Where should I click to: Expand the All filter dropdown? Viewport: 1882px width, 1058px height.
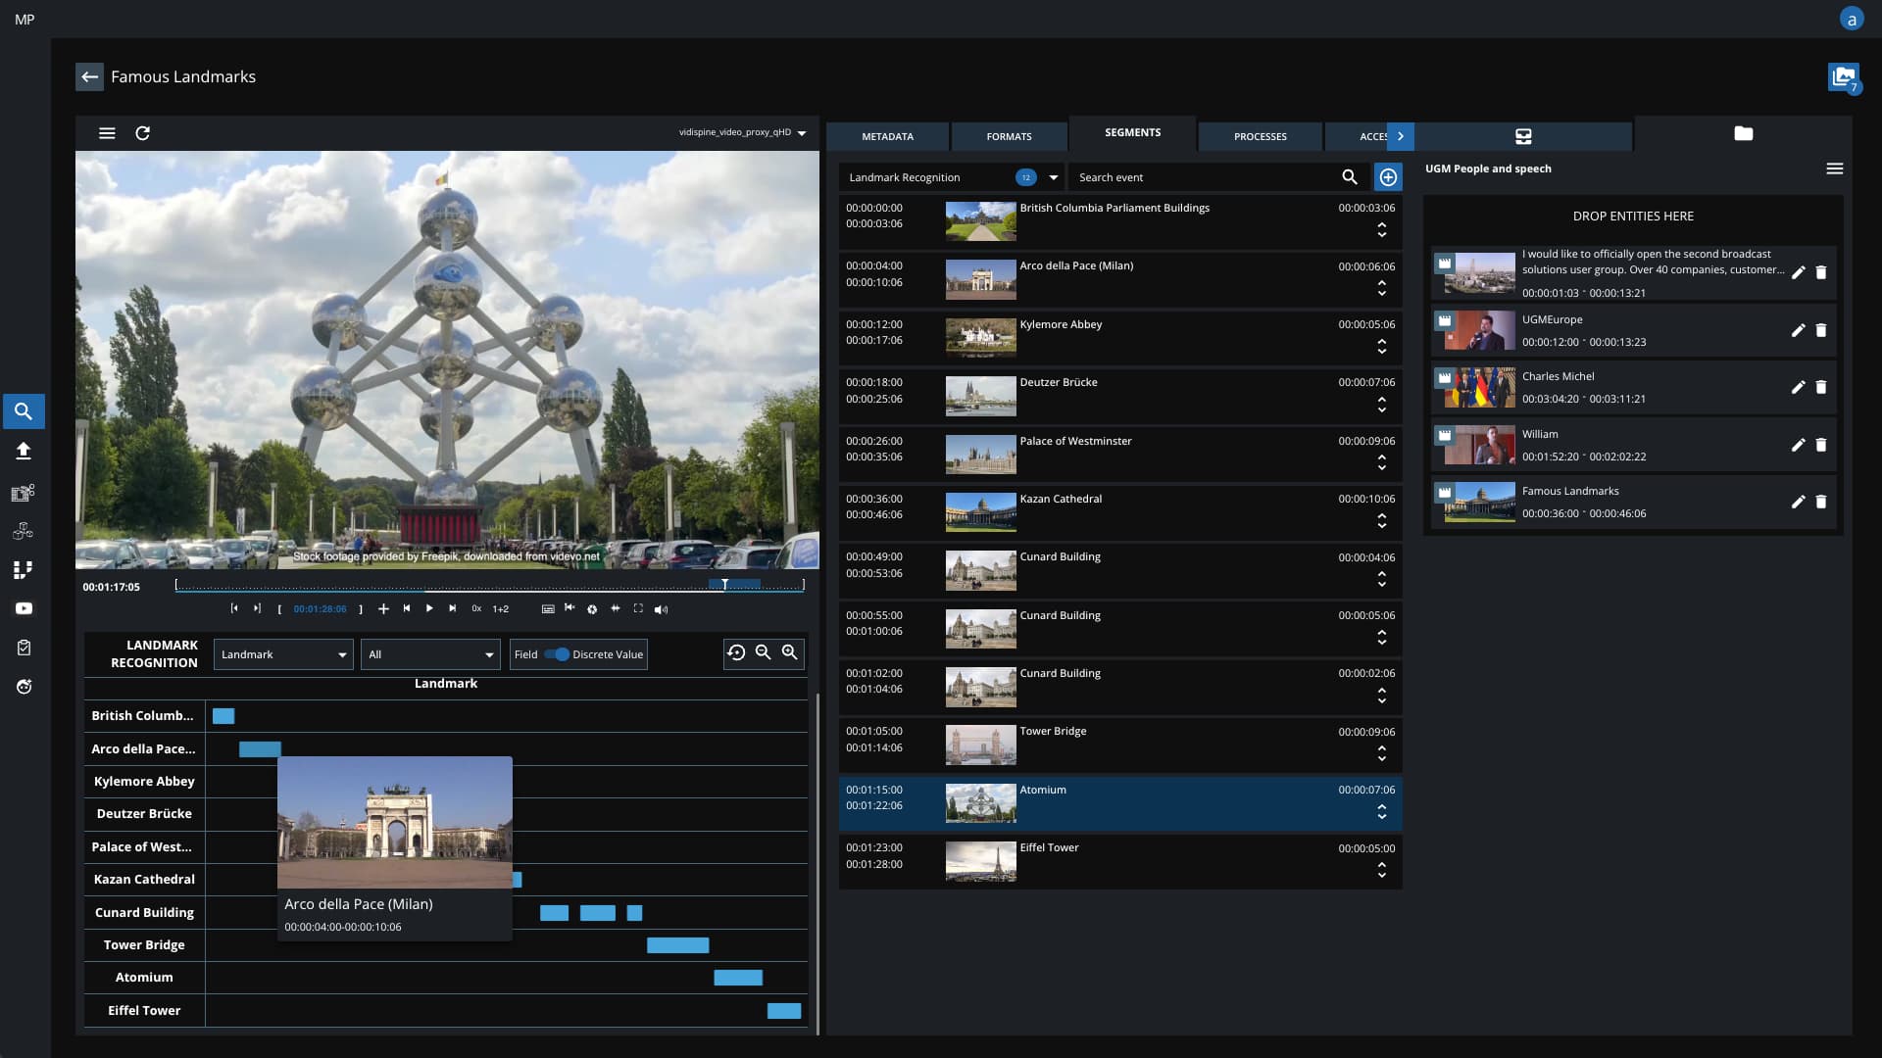click(430, 654)
